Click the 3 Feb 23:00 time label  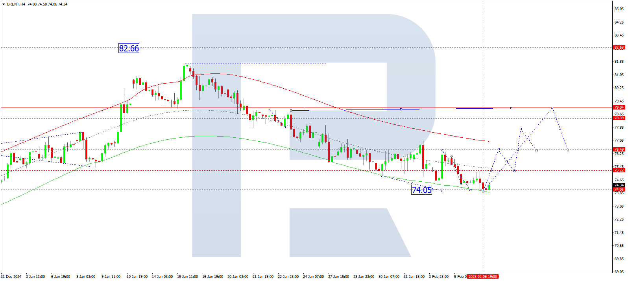439,277
